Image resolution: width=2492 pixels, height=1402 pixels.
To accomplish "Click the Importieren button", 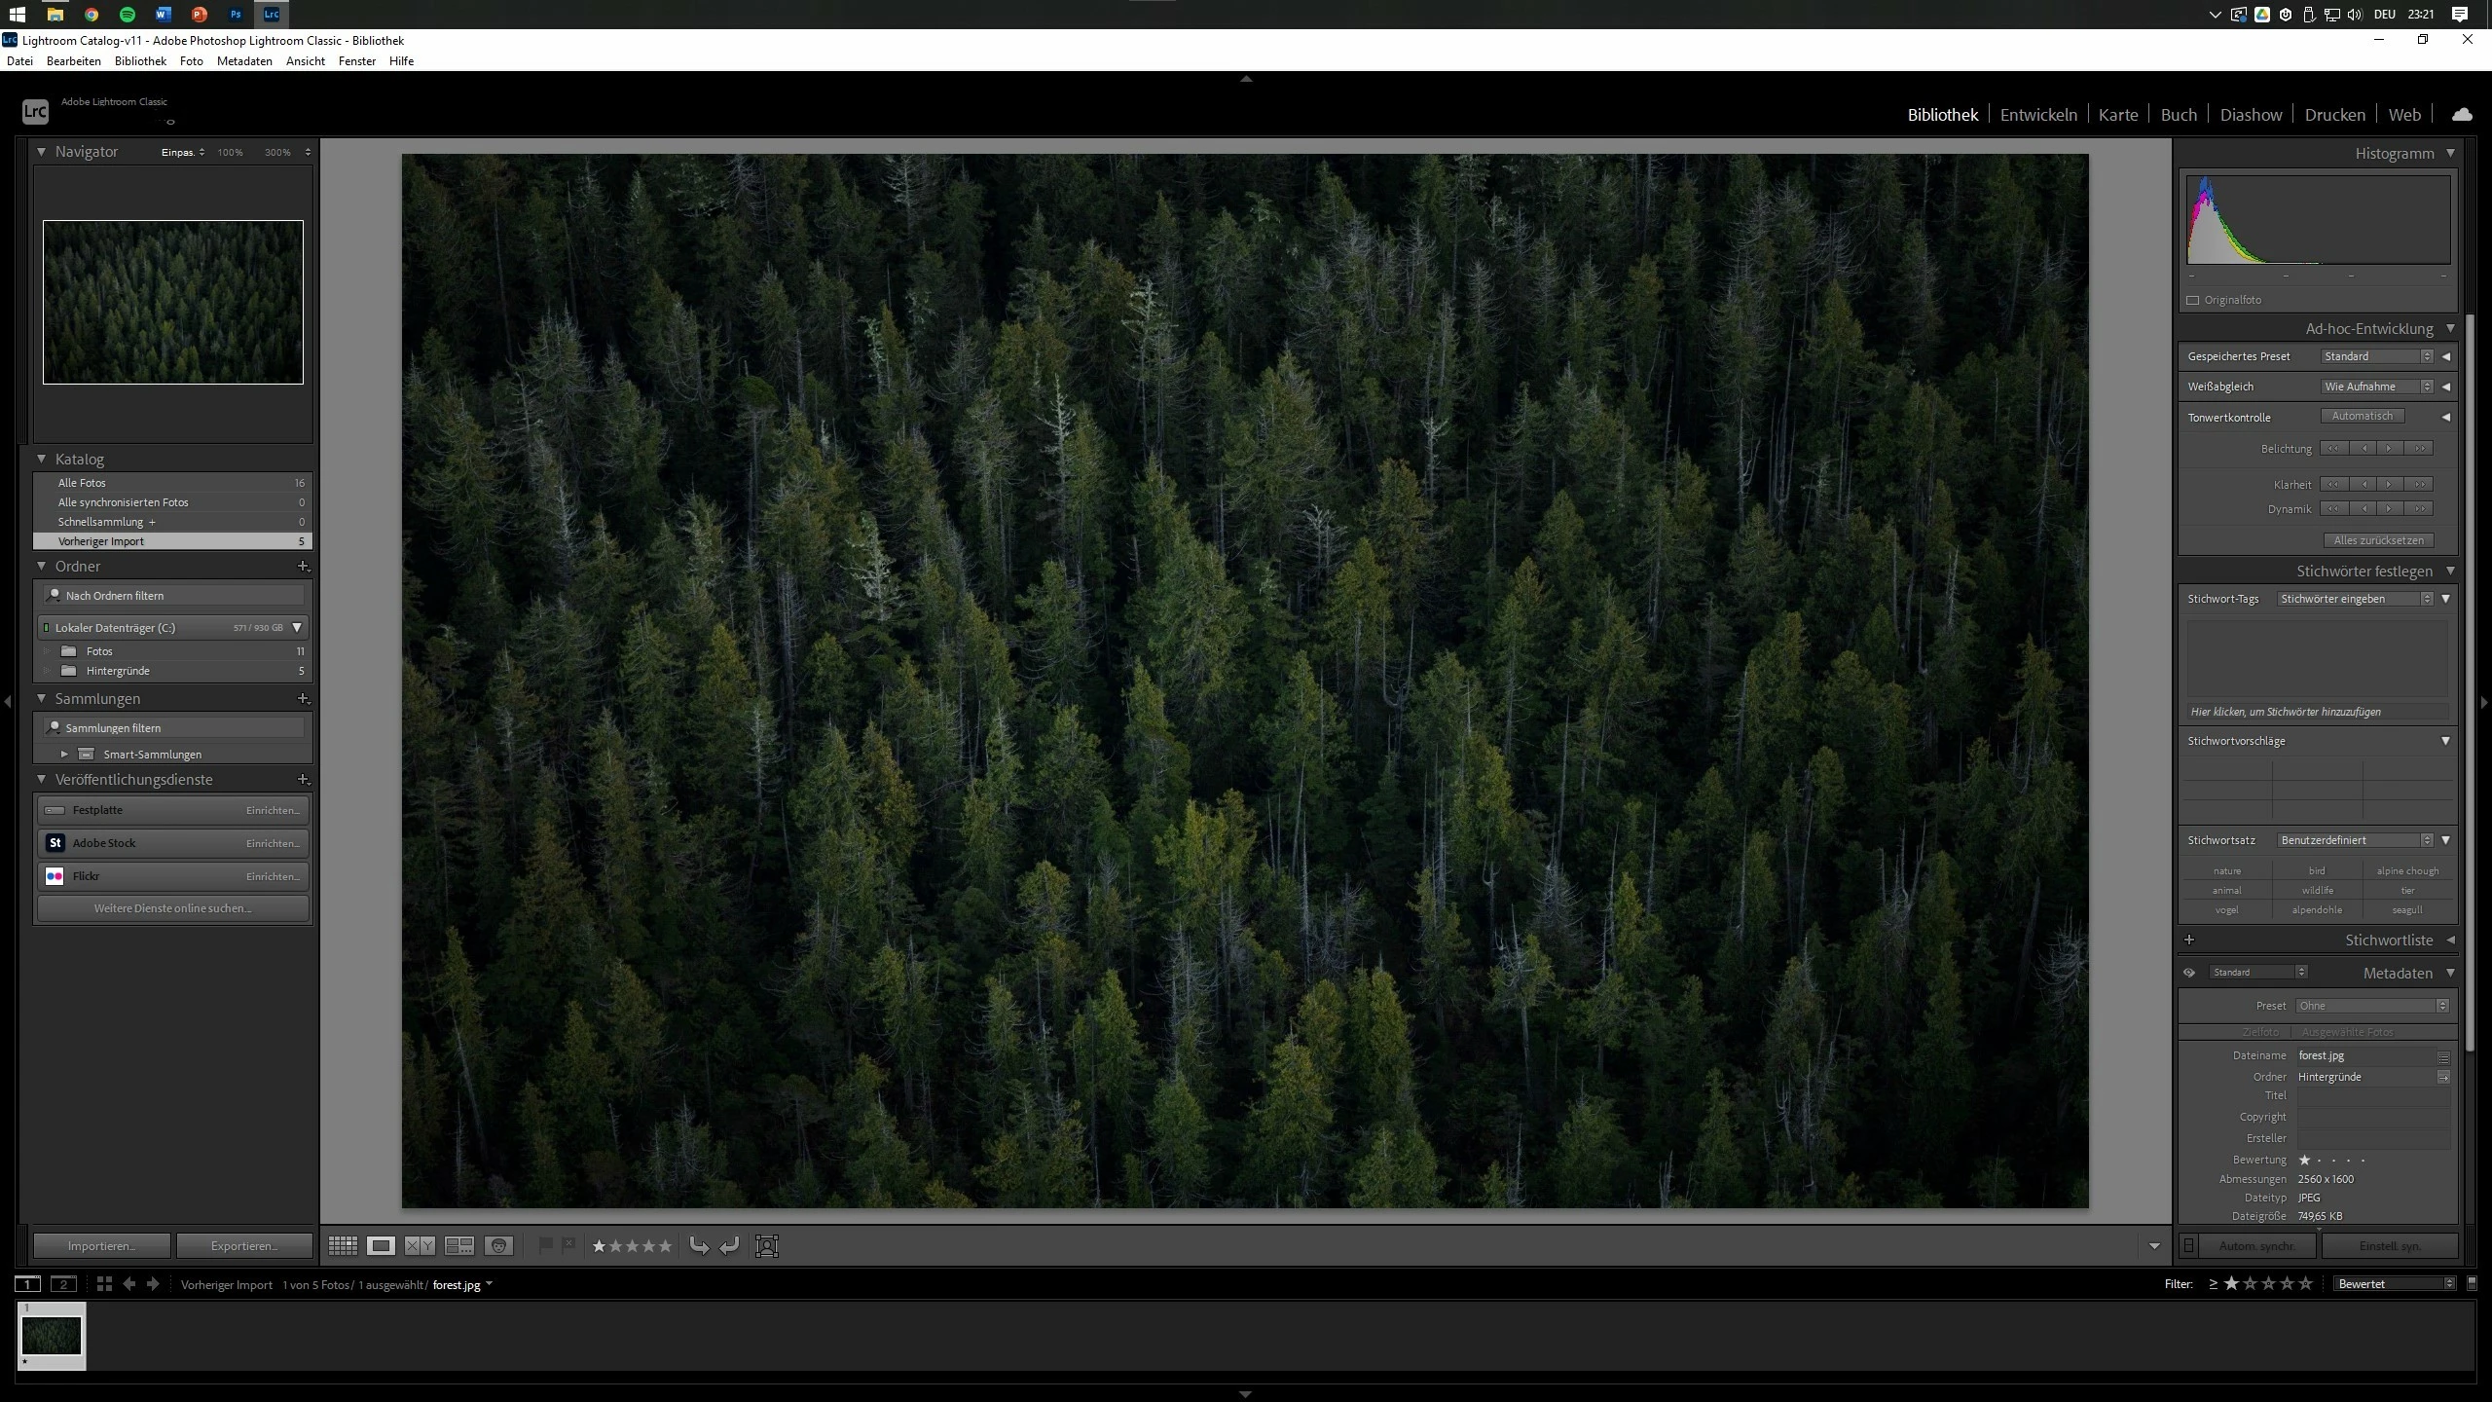I will coord(102,1245).
